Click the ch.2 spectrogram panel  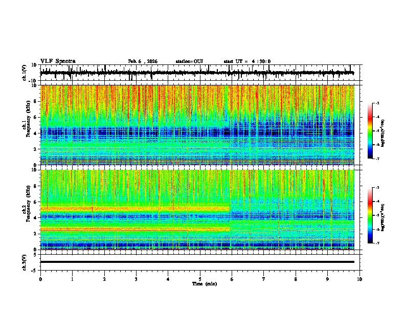[x=197, y=210]
